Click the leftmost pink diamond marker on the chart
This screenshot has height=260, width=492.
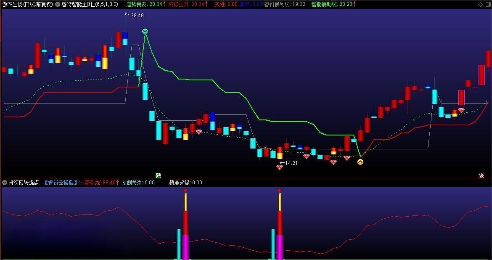click(198, 132)
